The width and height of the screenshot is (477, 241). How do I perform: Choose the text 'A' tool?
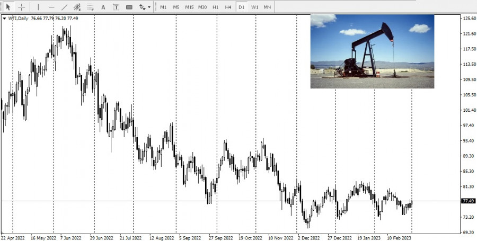tap(103, 7)
